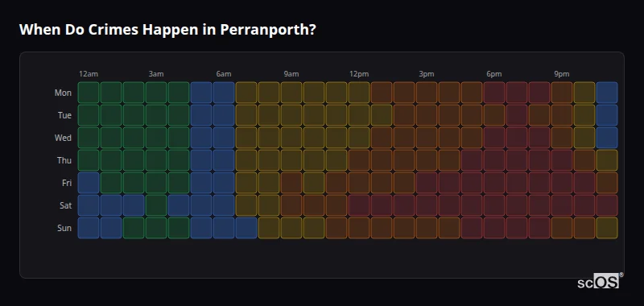Select the Wednesday 8pm red cell
The image size is (644, 306).
coord(539,138)
